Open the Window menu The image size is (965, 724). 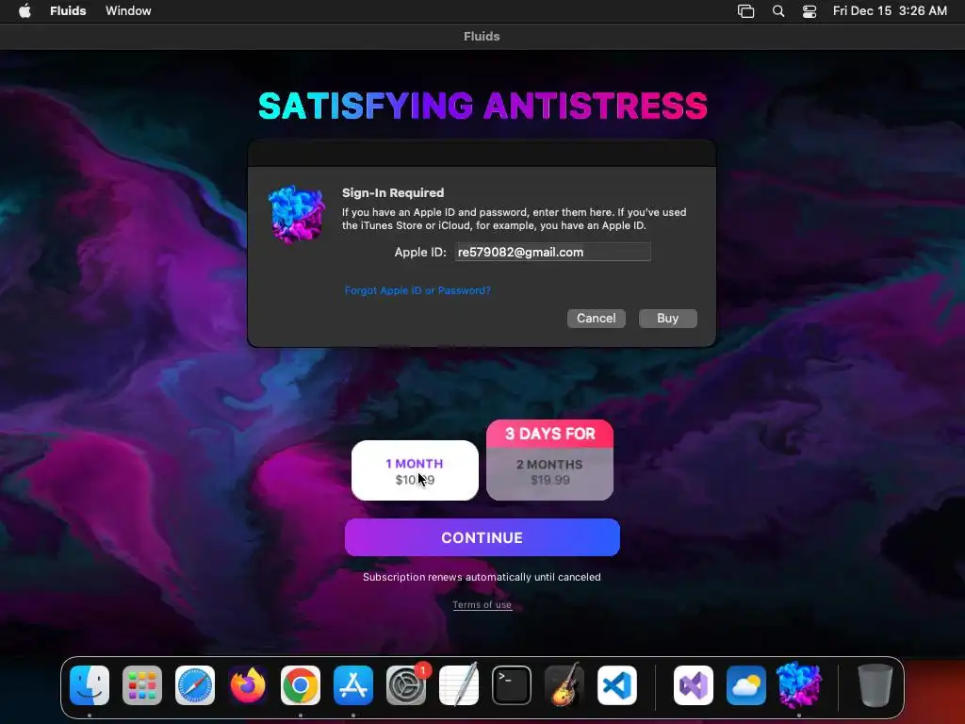pos(128,10)
